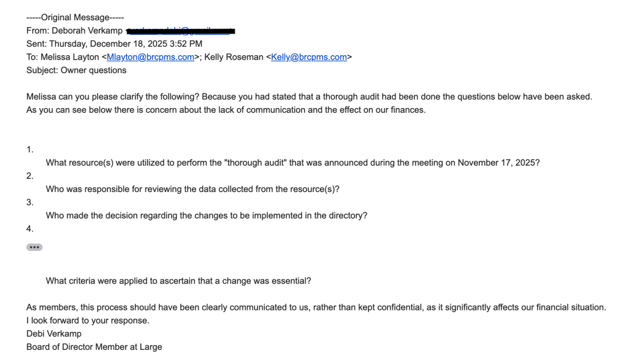Viewport: 627px width, 359px height.
Task: Click the "As members, this process" paragraph
Action: pos(316,307)
